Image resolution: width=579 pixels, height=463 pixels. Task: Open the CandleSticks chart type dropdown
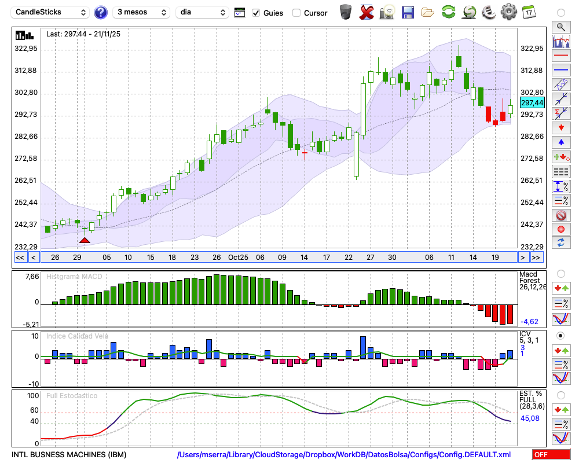pyautogui.click(x=51, y=12)
